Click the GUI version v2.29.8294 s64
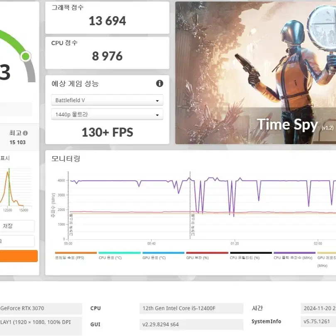Screen dimensions: 336x336 pos(191,324)
